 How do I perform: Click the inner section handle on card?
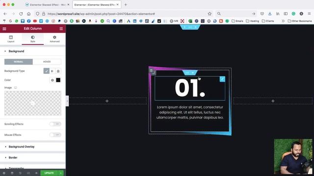tap(190, 73)
